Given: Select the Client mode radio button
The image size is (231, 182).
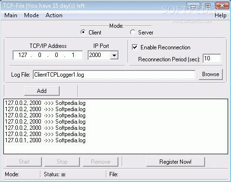Looking at the screenshot, I should (83, 32).
